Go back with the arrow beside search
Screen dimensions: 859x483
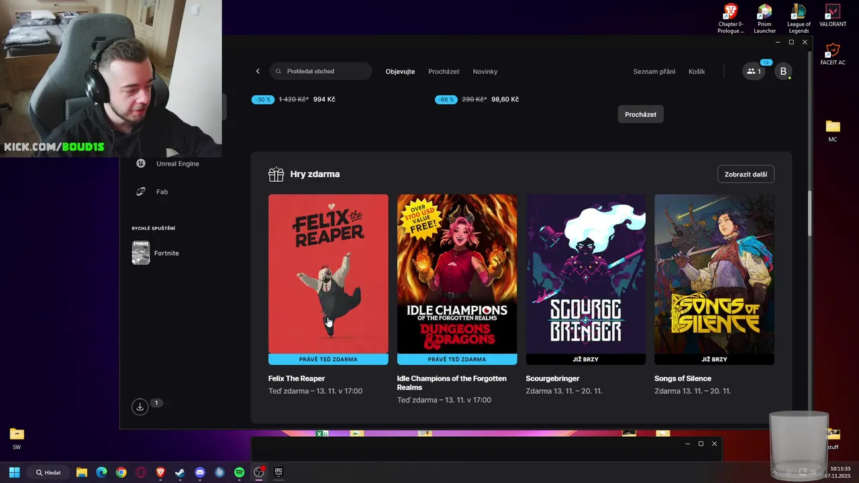[258, 71]
